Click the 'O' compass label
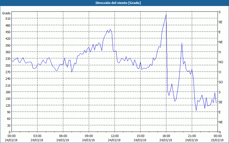 [220, 72]
